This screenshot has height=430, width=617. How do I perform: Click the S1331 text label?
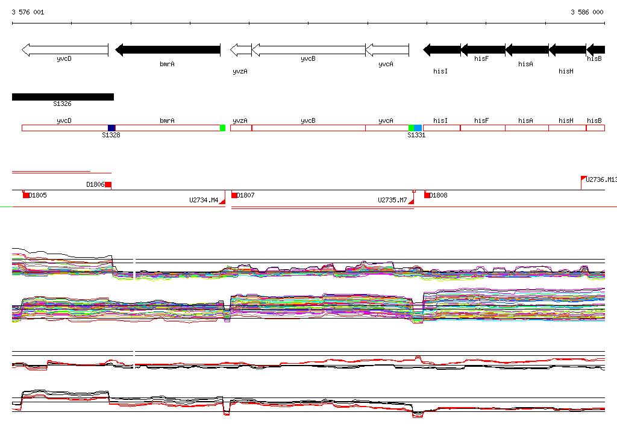416,135
